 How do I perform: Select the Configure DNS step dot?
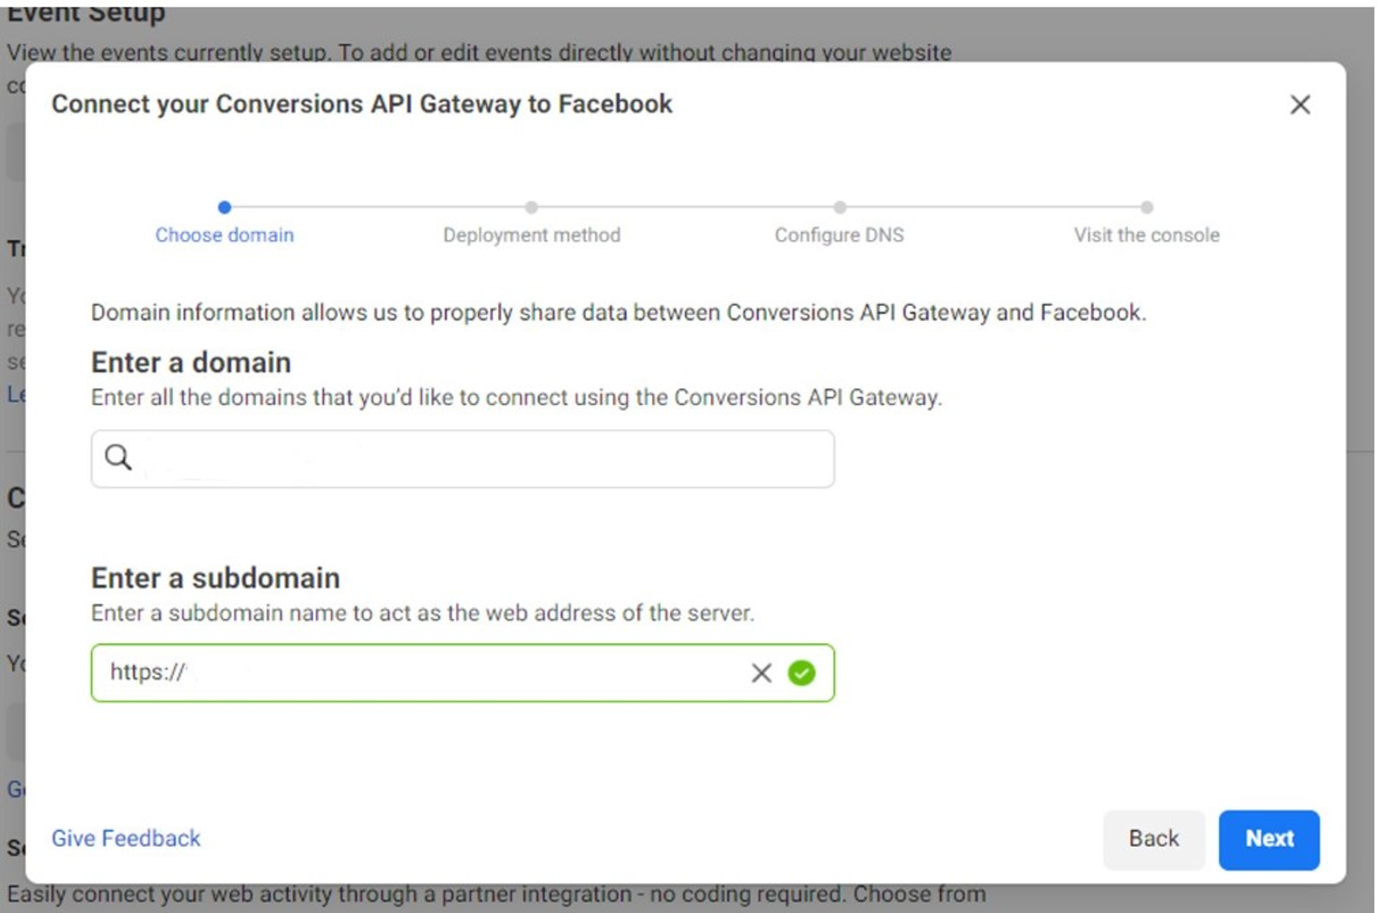(839, 207)
